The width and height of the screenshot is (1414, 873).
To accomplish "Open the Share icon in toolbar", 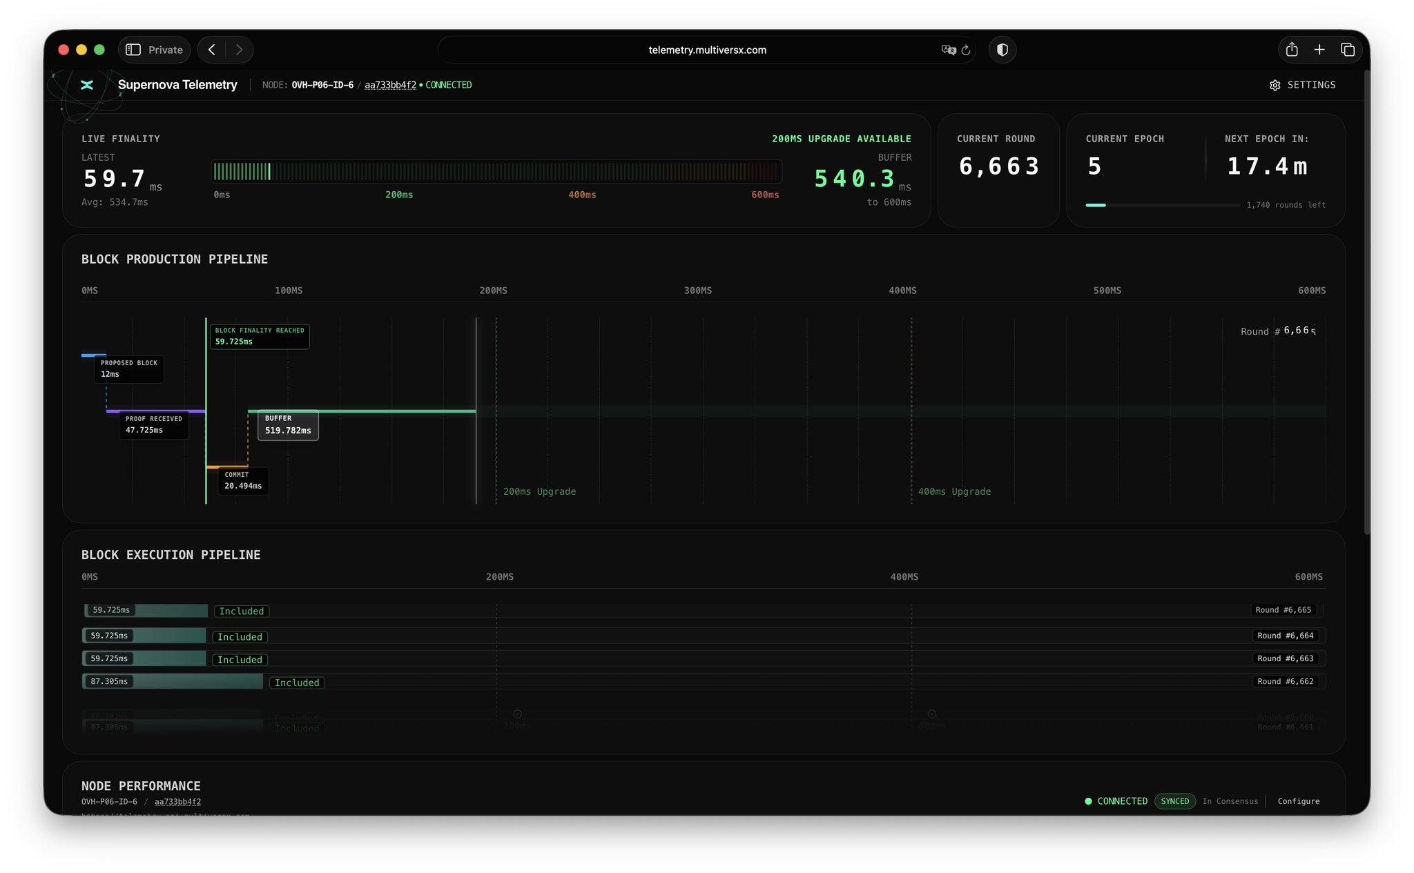I will point(1292,50).
